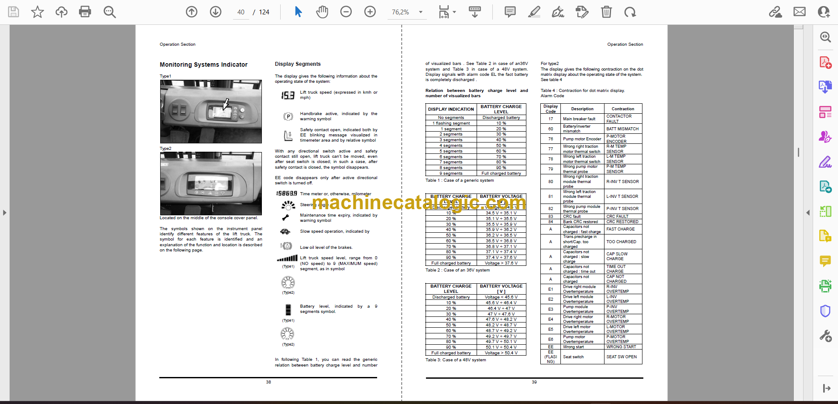Open the Comment tool in sidebar
Viewport: 838px width, 404px height.
tap(825, 261)
